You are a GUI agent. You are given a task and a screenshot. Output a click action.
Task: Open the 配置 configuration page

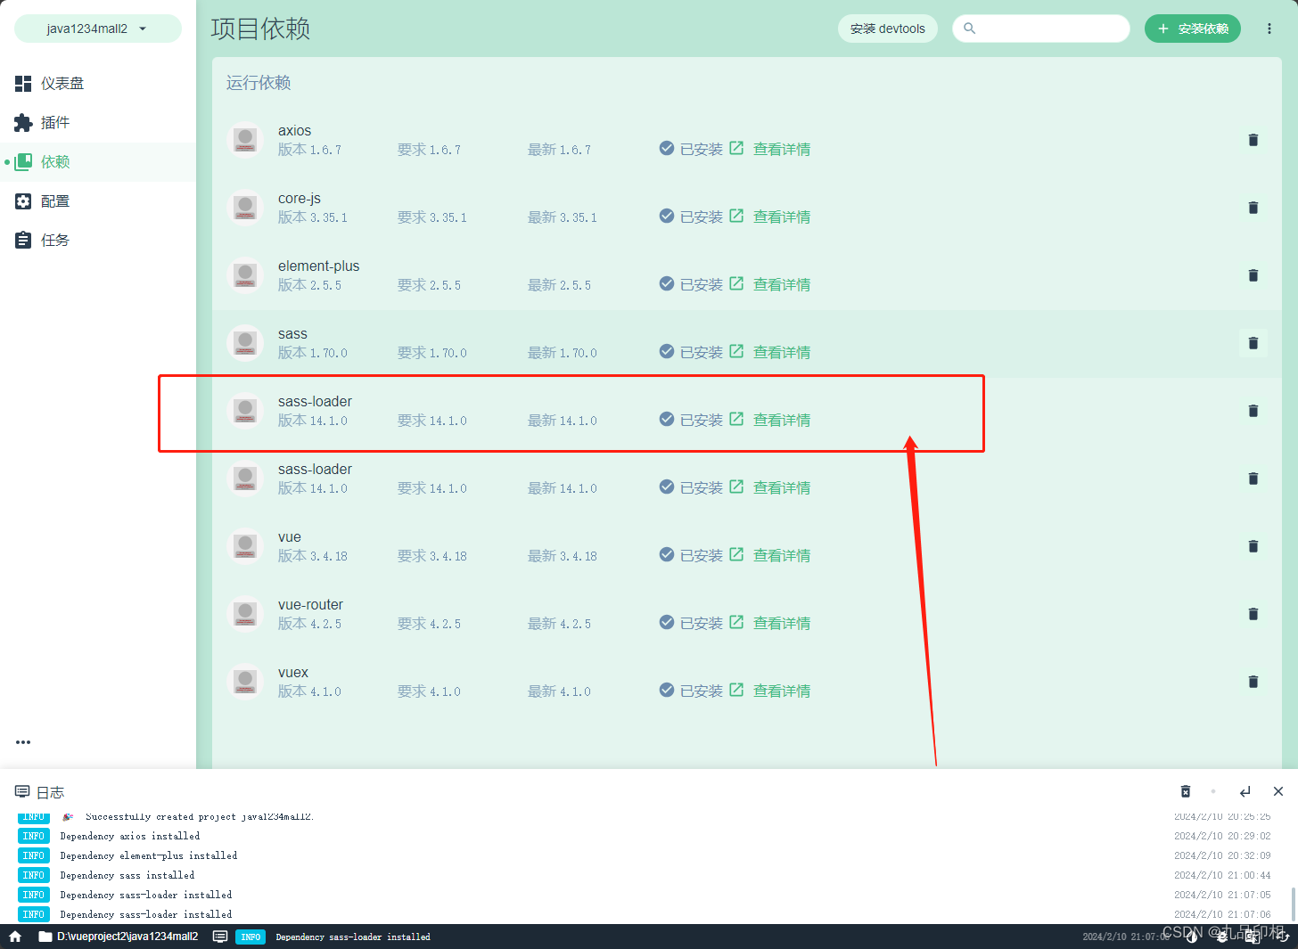pos(98,200)
